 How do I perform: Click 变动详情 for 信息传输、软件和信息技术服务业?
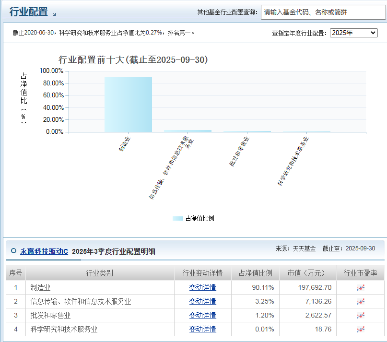click(x=204, y=302)
